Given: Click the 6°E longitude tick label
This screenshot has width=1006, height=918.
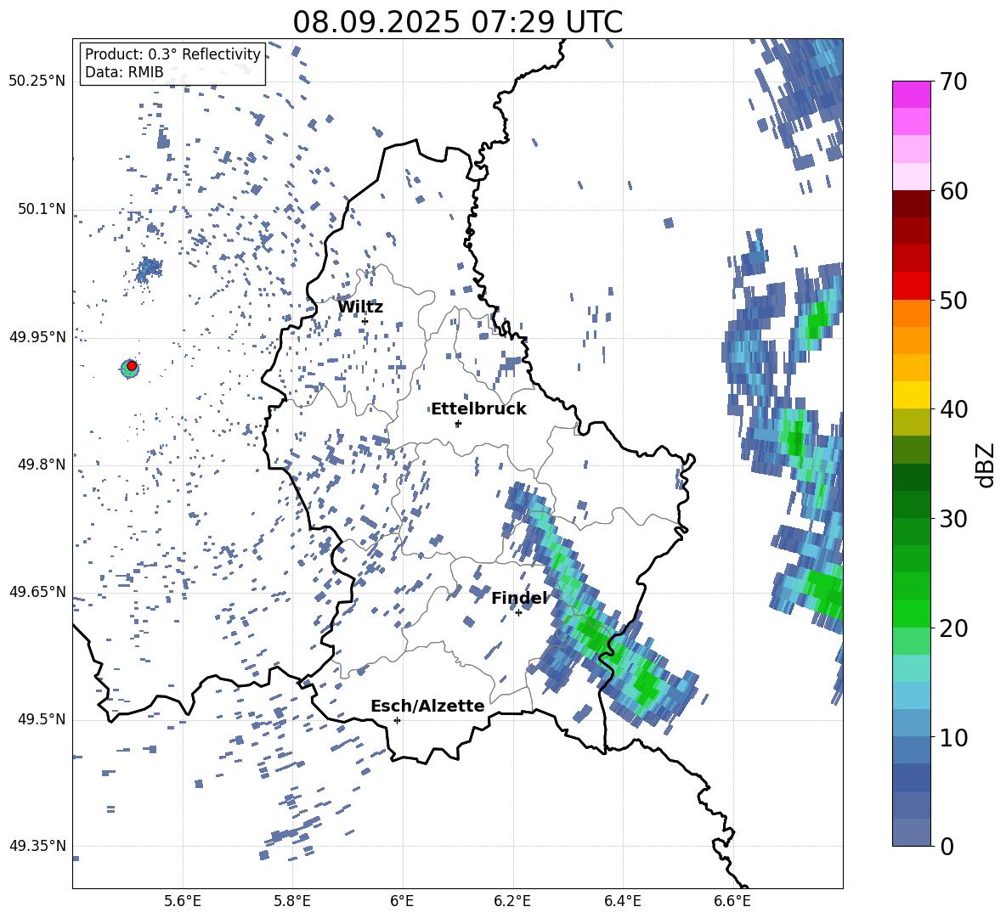Looking at the screenshot, I should pos(402,901).
